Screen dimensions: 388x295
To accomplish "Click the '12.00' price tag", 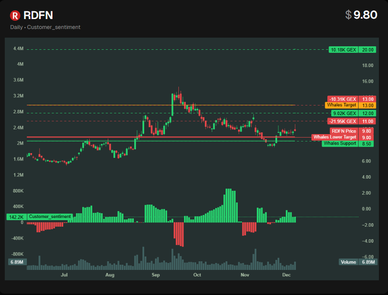I will point(368,113).
